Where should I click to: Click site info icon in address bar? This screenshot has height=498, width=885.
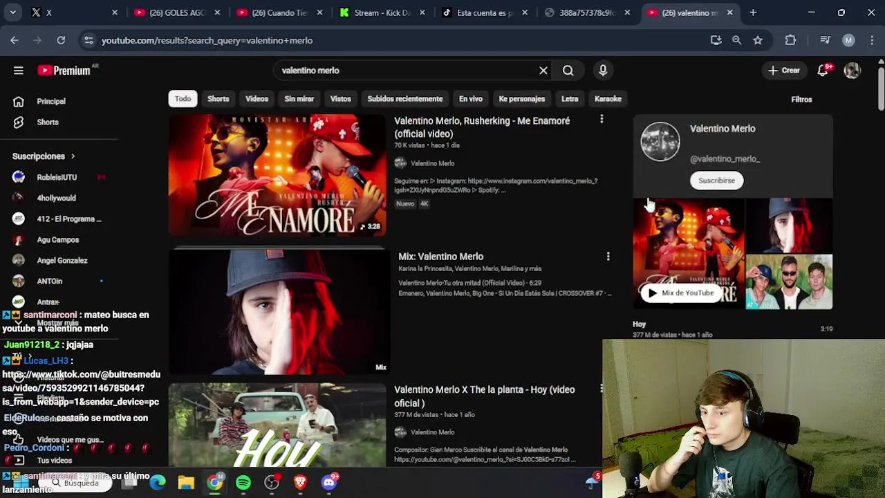pos(88,40)
